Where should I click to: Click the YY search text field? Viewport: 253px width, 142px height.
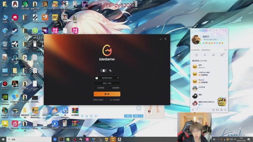coord(207,50)
